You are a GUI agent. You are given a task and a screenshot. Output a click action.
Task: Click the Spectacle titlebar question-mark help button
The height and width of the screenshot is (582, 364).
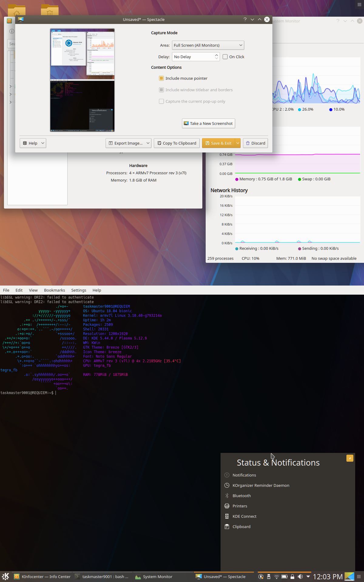tap(245, 19)
